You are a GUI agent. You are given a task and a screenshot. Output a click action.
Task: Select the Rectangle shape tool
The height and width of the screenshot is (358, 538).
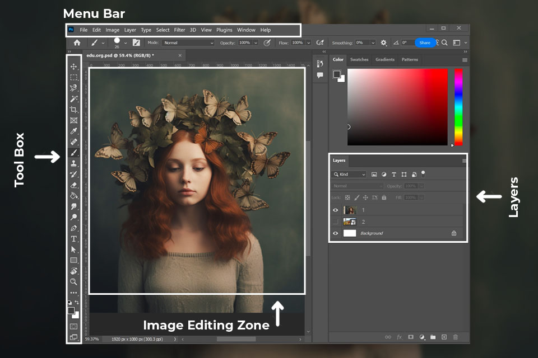pos(73,260)
